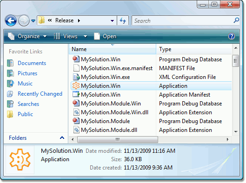Minimize the explorer window
The image size is (246, 183).
[x=203, y=5]
